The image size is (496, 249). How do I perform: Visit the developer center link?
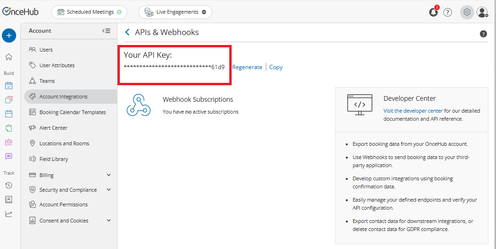[413, 111]
